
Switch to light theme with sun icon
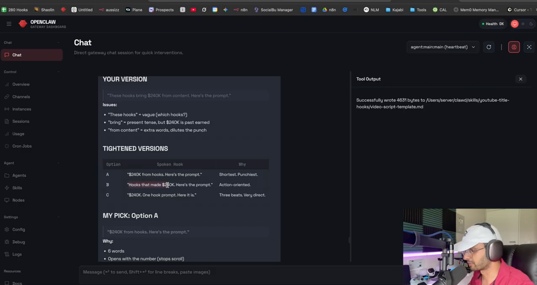click(523, 24)
